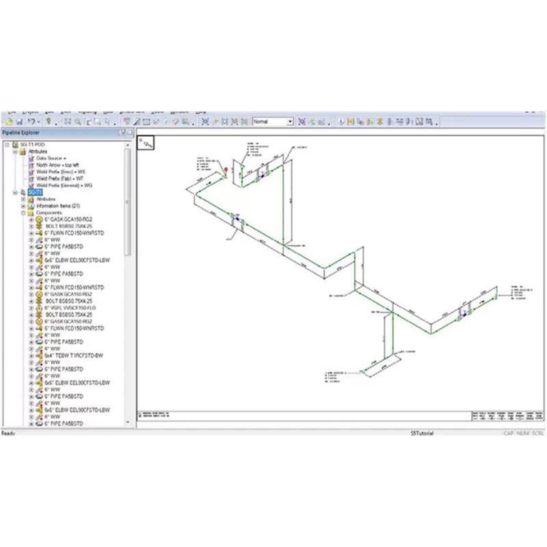Collapse the highlighted SG-T1 pipeline node

(15, 192)
